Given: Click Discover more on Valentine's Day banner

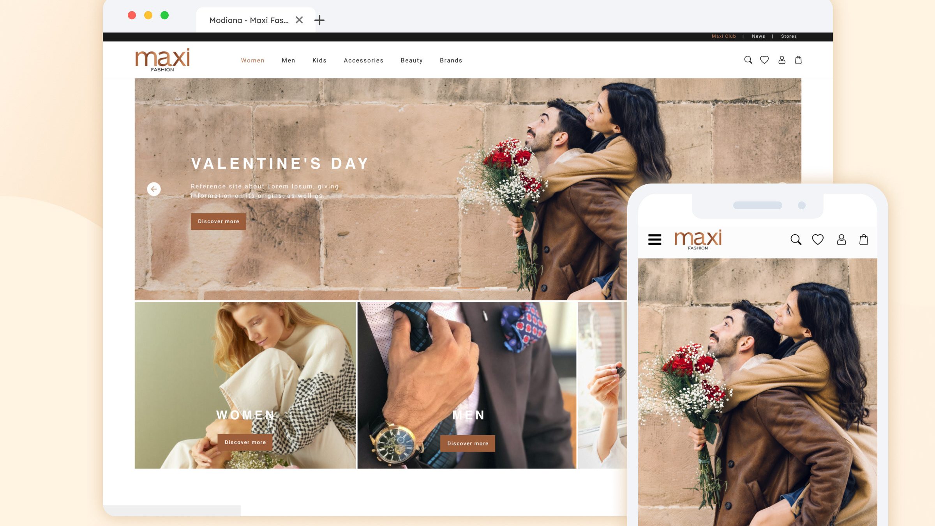Looking at the screenshot, I should (218, 221).
